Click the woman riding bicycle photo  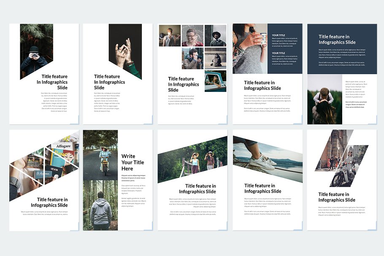[100, 155]
